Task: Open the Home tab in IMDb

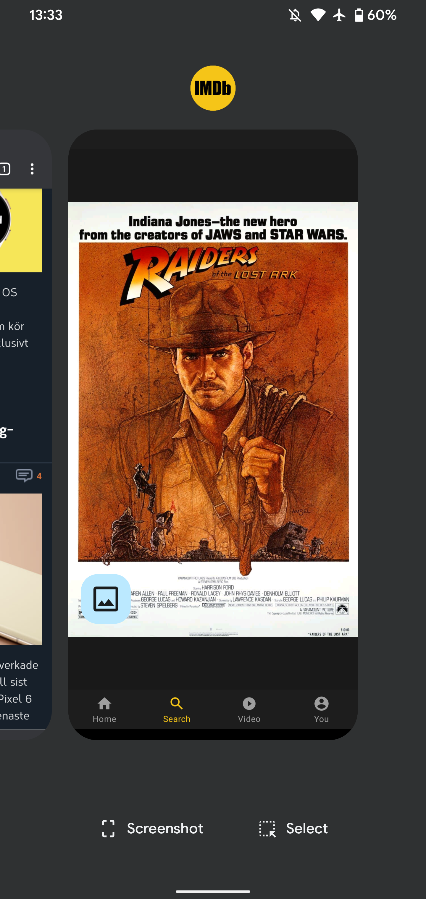Action: (104, 709)
